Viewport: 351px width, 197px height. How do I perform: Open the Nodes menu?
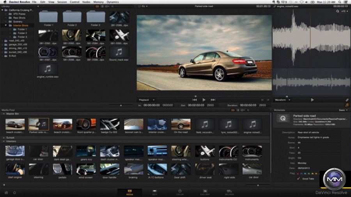click(x=85, y=2)
